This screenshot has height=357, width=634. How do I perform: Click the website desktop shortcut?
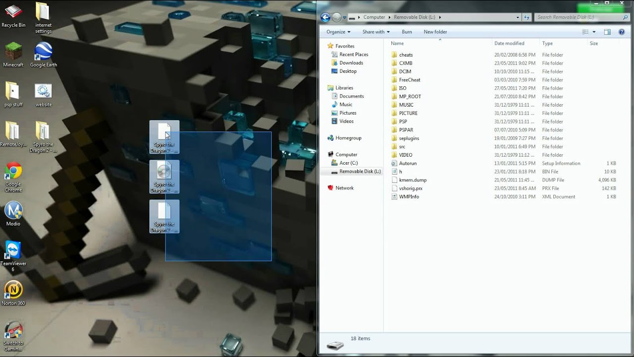44,94
